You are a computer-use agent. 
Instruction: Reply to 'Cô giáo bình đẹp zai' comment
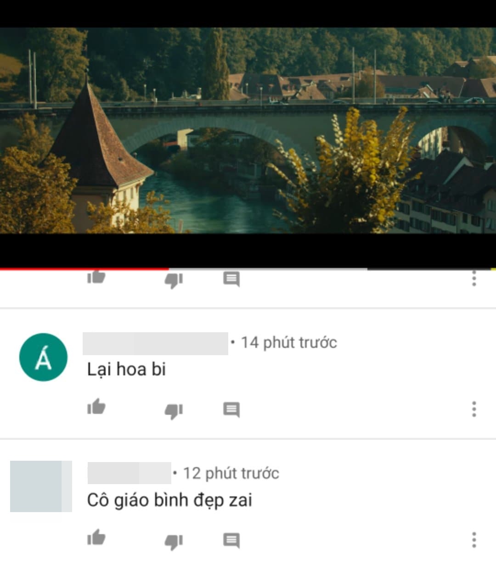pos(231,540)
